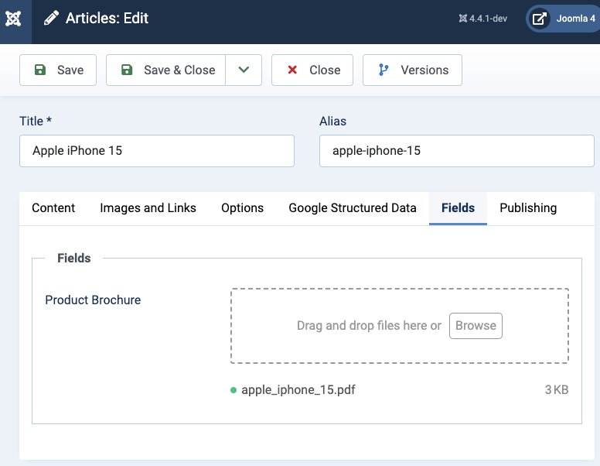Click the apple_iphone_15.pdf file name
600x466 pixels.
click(298, 389)
